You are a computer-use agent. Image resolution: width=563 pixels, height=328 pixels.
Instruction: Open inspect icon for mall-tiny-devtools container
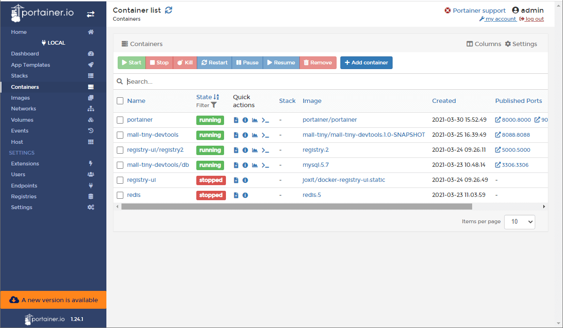(245, 135)
